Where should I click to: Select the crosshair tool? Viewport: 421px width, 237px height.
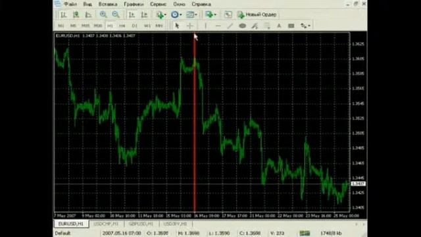point(190,26)
